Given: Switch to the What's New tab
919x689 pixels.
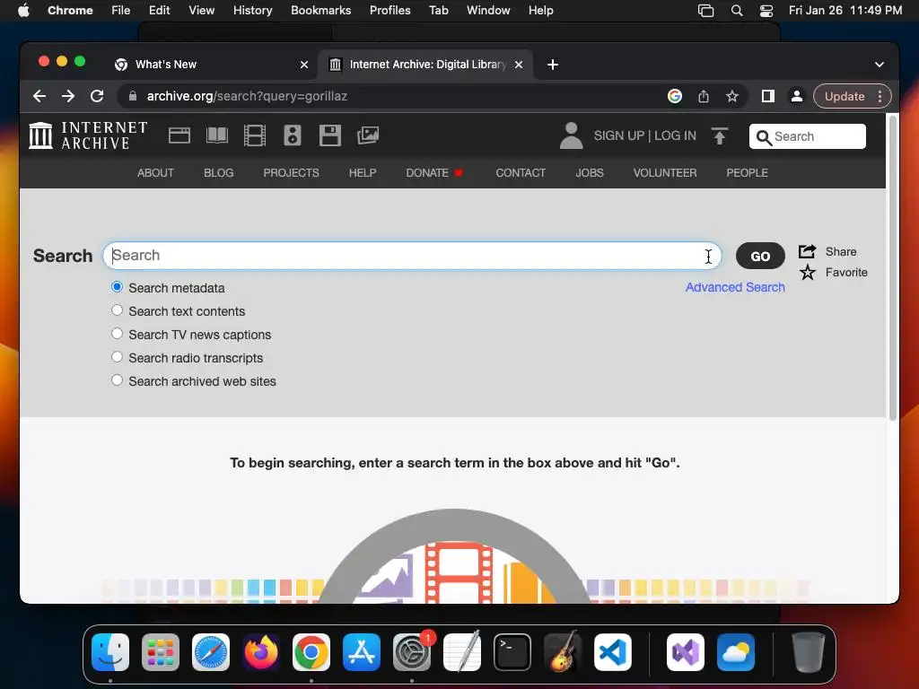Looking at the screenshot, I should pos(211,65).
